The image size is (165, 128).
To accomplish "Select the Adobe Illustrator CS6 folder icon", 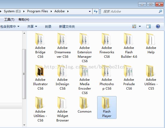I will [40, 71].
